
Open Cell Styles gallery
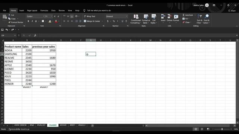[x=153, y=19]
